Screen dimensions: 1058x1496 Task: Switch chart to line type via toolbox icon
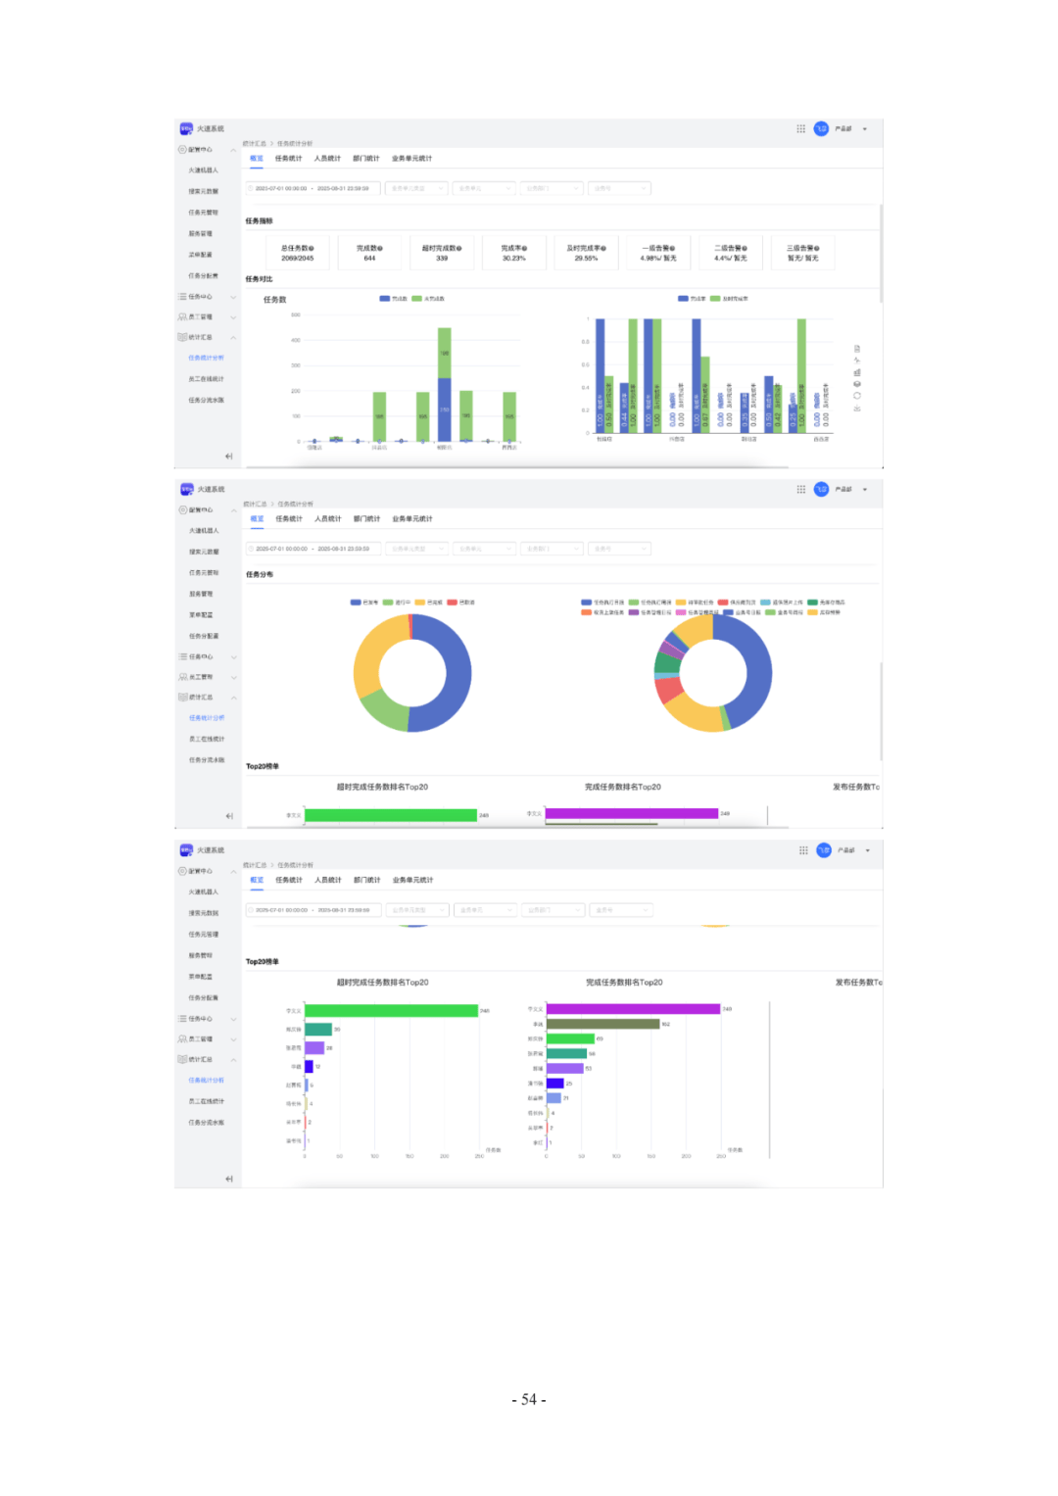pos(857,361)
